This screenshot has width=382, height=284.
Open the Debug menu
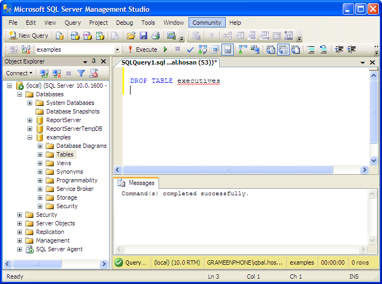[124, 23]
